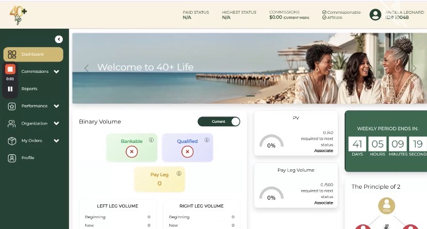Click the Dashboard grid icon
427x229 pixels.
12,55
